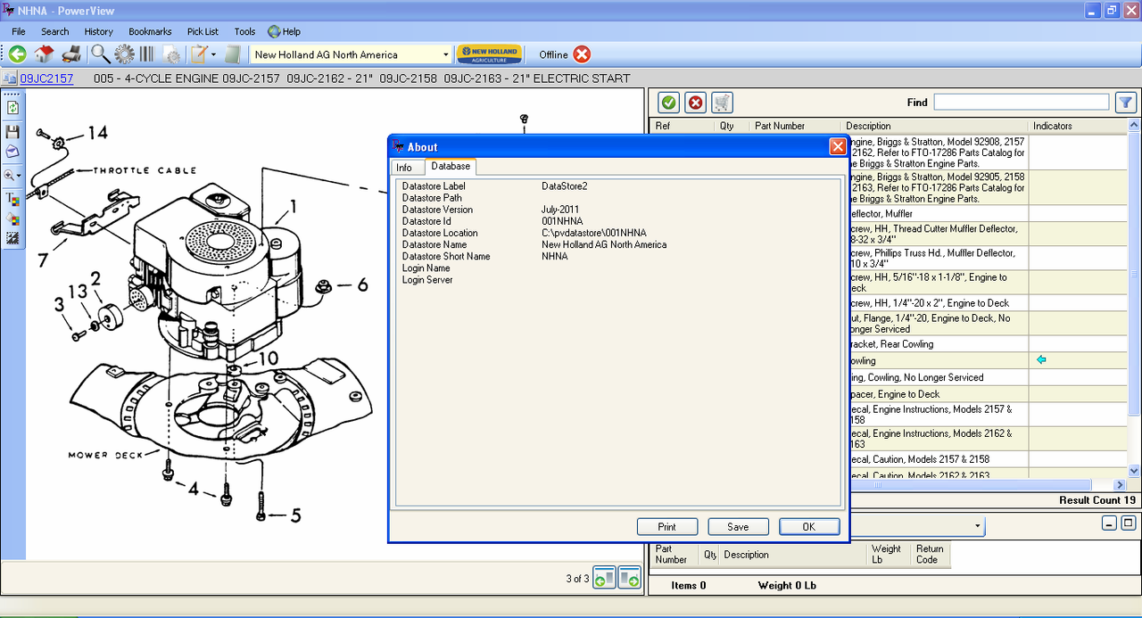Go to previous illustration page icon
The width and height of the screenshot is (1142, 618).
[605, 578]
